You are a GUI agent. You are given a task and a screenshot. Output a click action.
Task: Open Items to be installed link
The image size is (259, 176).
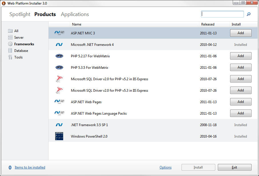click(x=30, y=167)
